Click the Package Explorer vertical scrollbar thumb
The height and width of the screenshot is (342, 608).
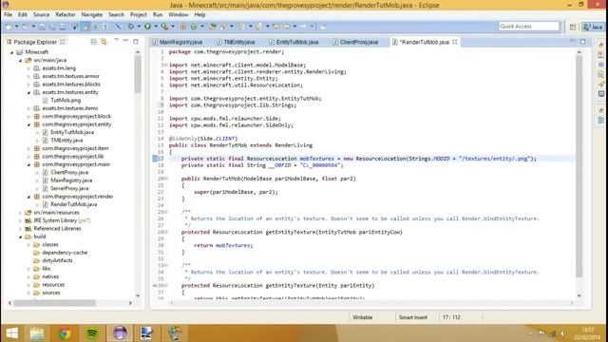coord(138,74)
